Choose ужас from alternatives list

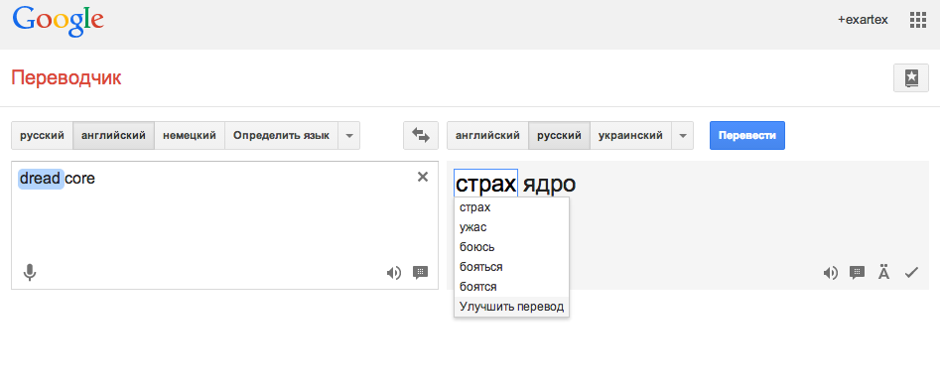pos(511,227)
